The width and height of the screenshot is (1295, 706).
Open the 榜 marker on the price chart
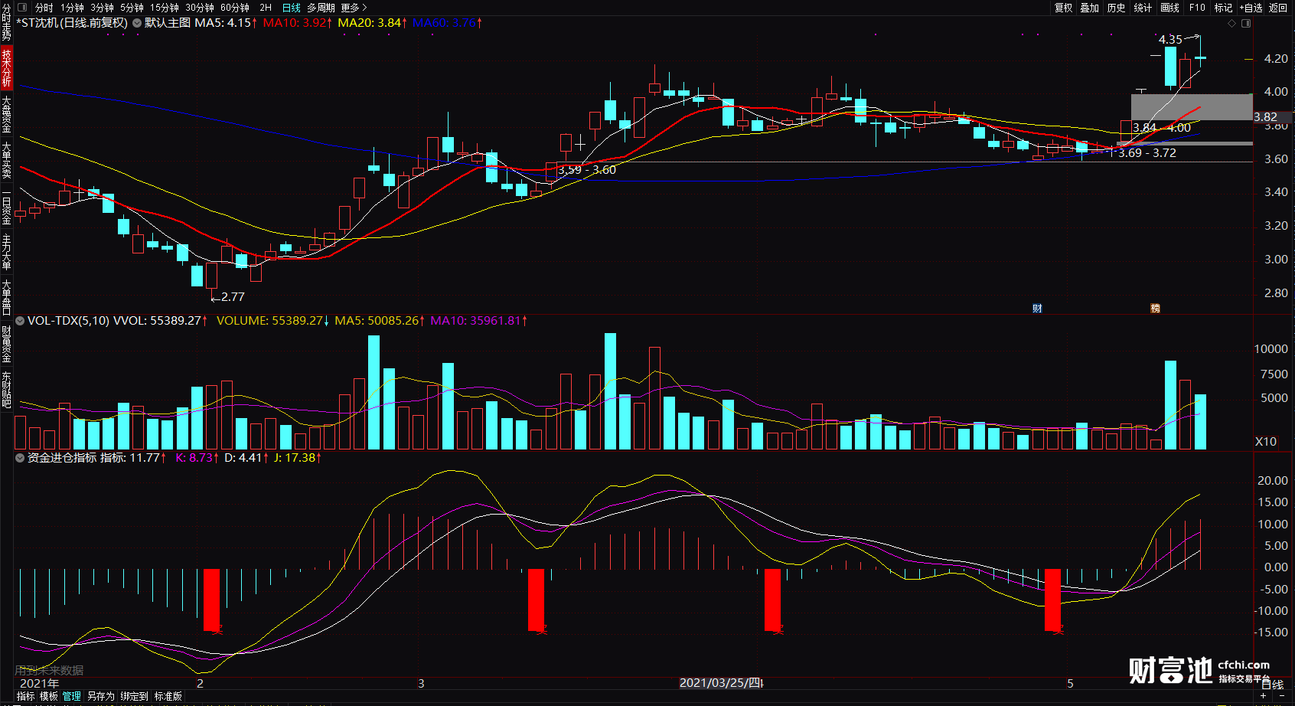(x=1155, y=309)
